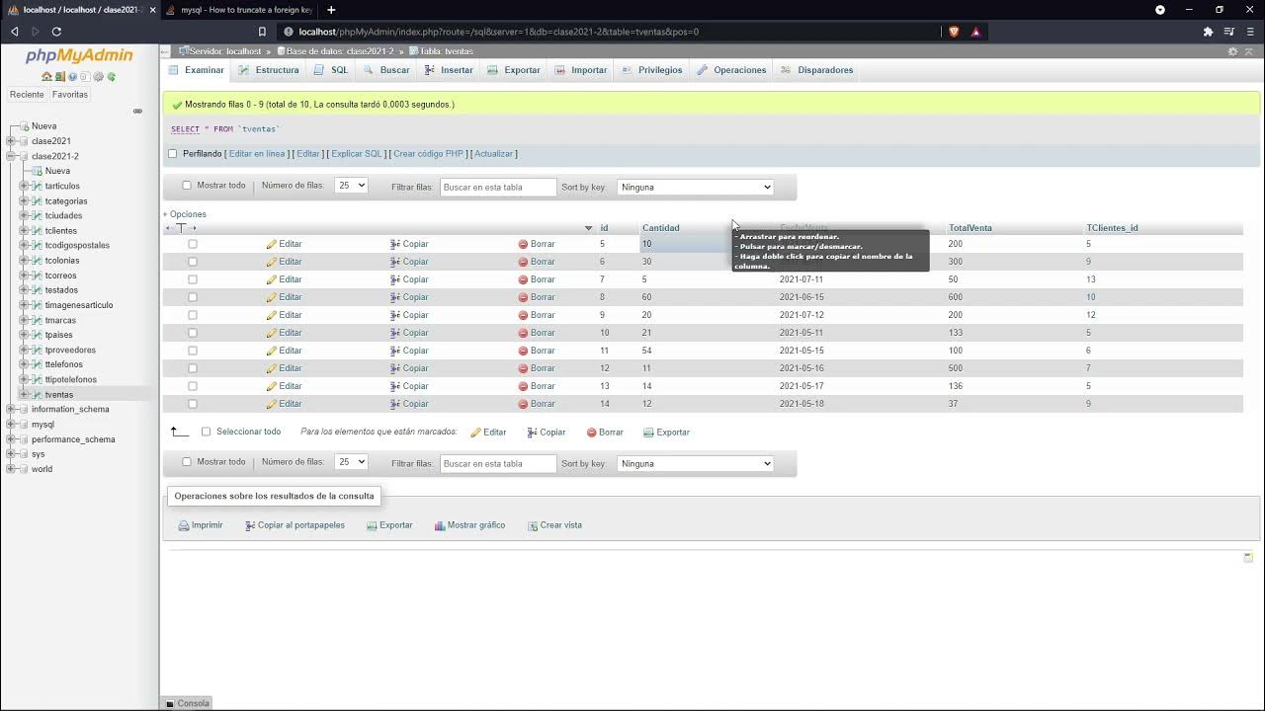Viewport: 1265px width, 711px height.
Task: Go to phpMyAdmin home icon
Action: 46,77
